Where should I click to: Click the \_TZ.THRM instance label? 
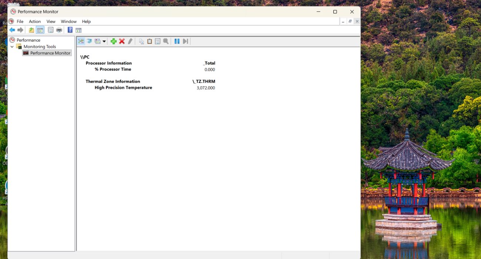(x=204, y=81)
